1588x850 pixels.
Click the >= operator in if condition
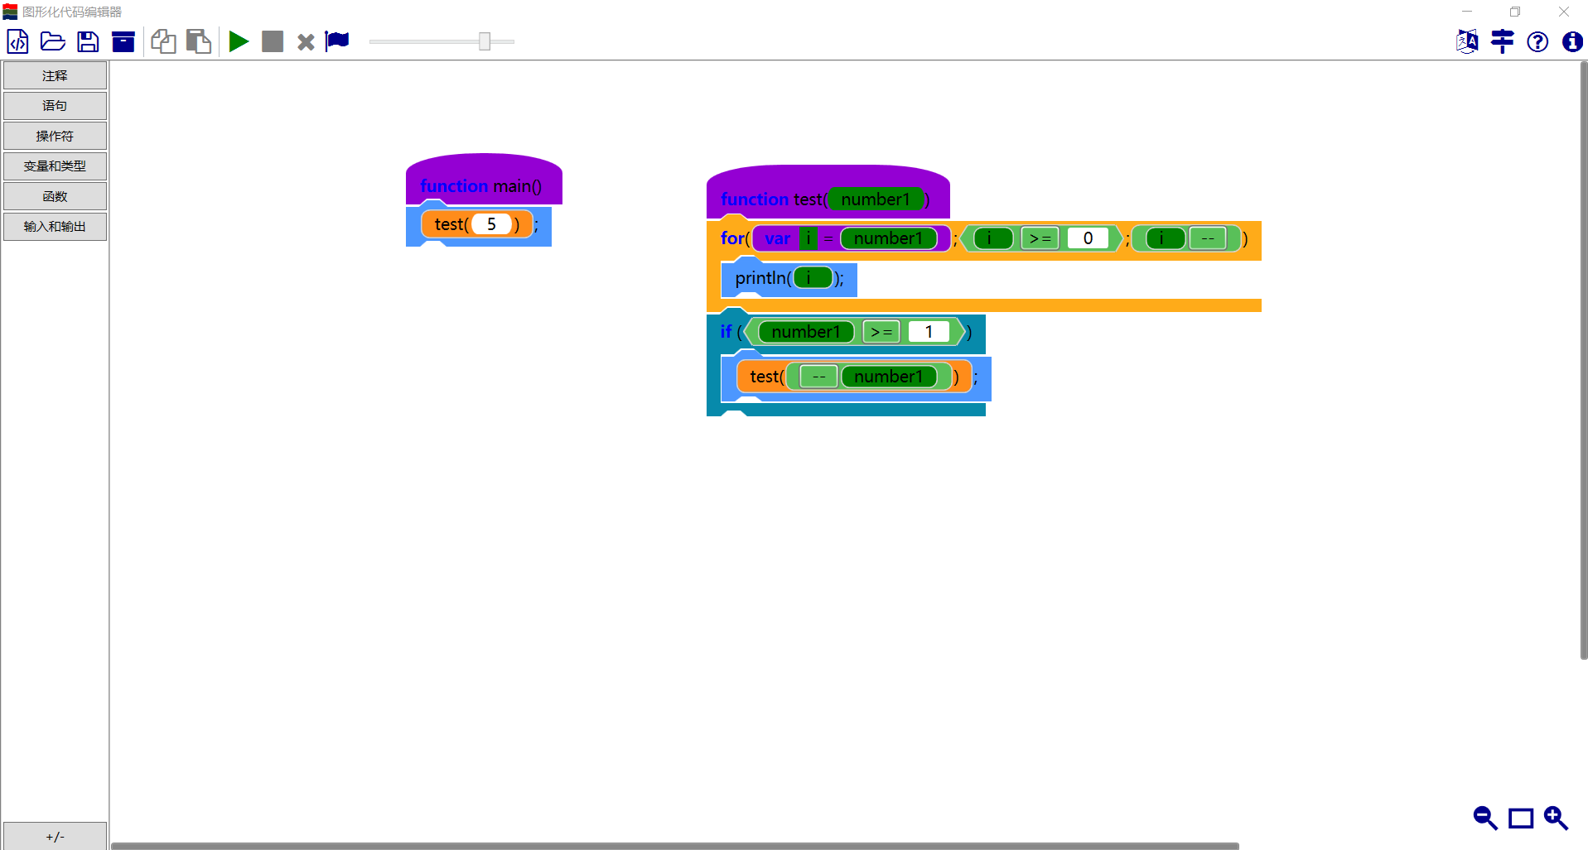coord(881,332)
